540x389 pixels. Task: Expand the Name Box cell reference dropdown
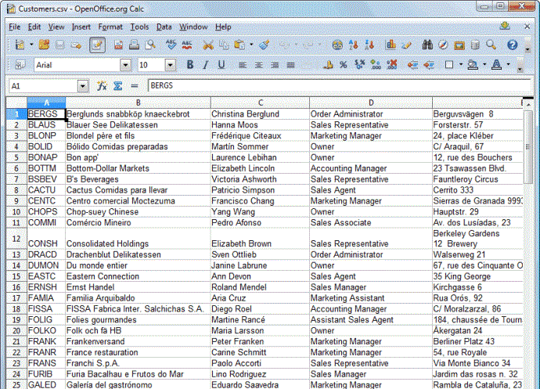82,85
